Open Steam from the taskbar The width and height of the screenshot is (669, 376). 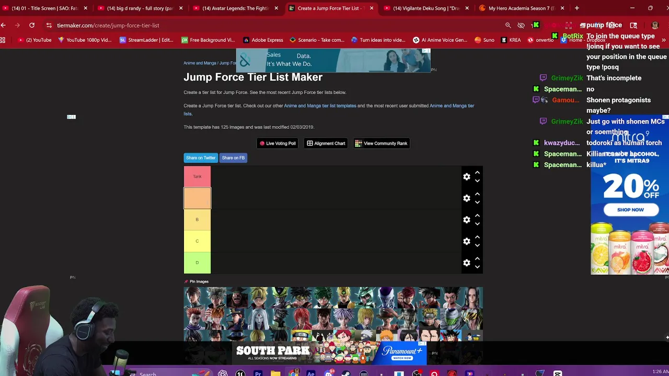[346, 373]
